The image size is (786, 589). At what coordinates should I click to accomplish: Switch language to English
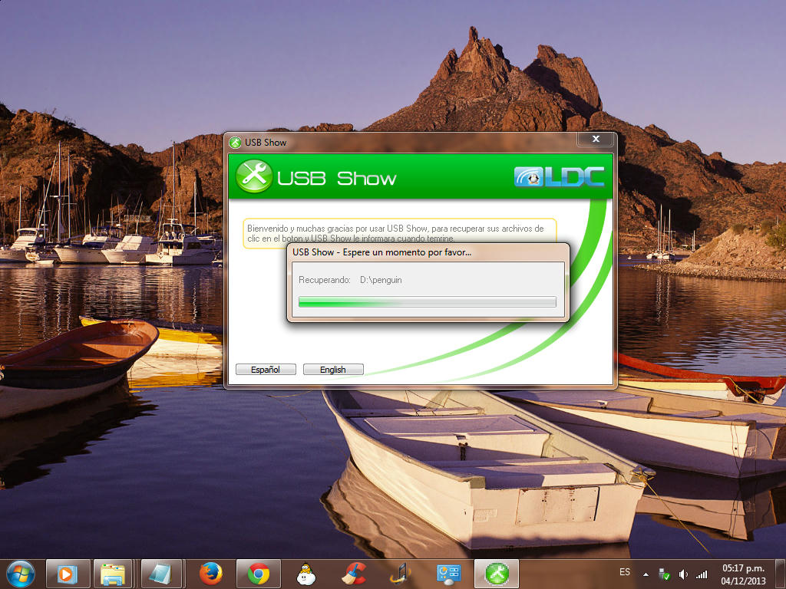332,370
